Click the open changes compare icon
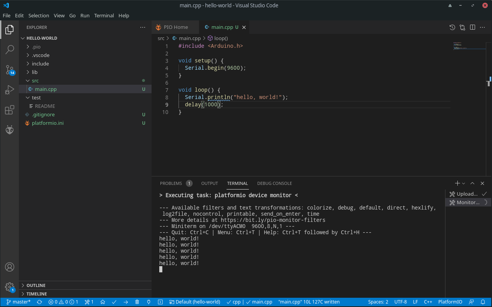This screenshot has width=492, height=307. [x=462, y=27]
